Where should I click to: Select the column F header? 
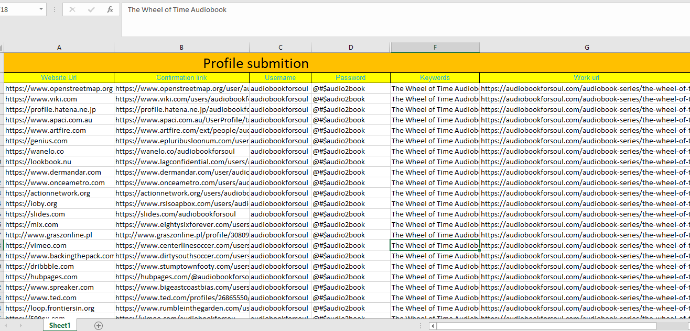coord(435,48)
